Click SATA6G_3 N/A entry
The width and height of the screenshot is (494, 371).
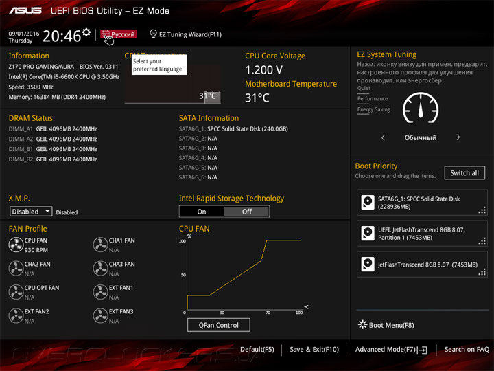coord(198,148)
